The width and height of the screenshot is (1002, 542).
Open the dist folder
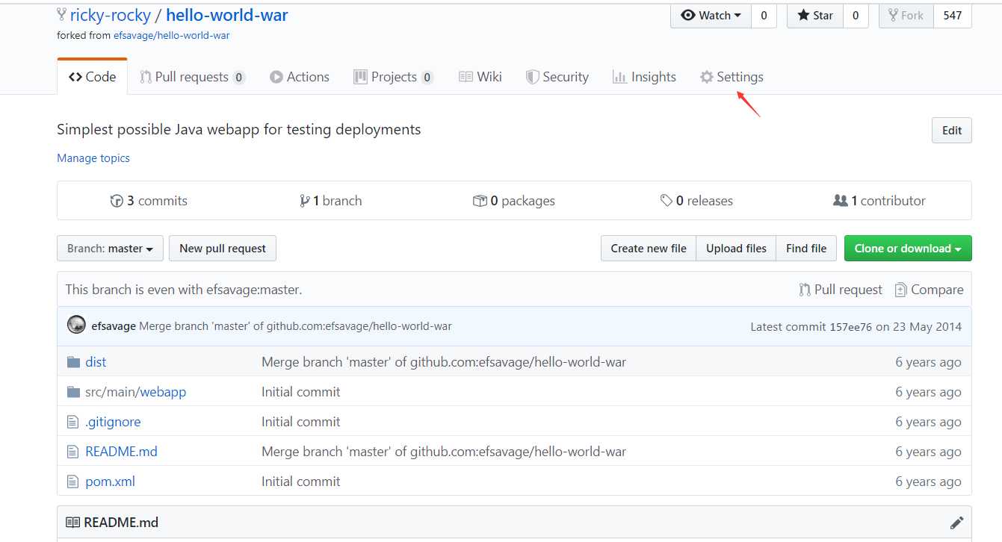click(x=96, y=362)
